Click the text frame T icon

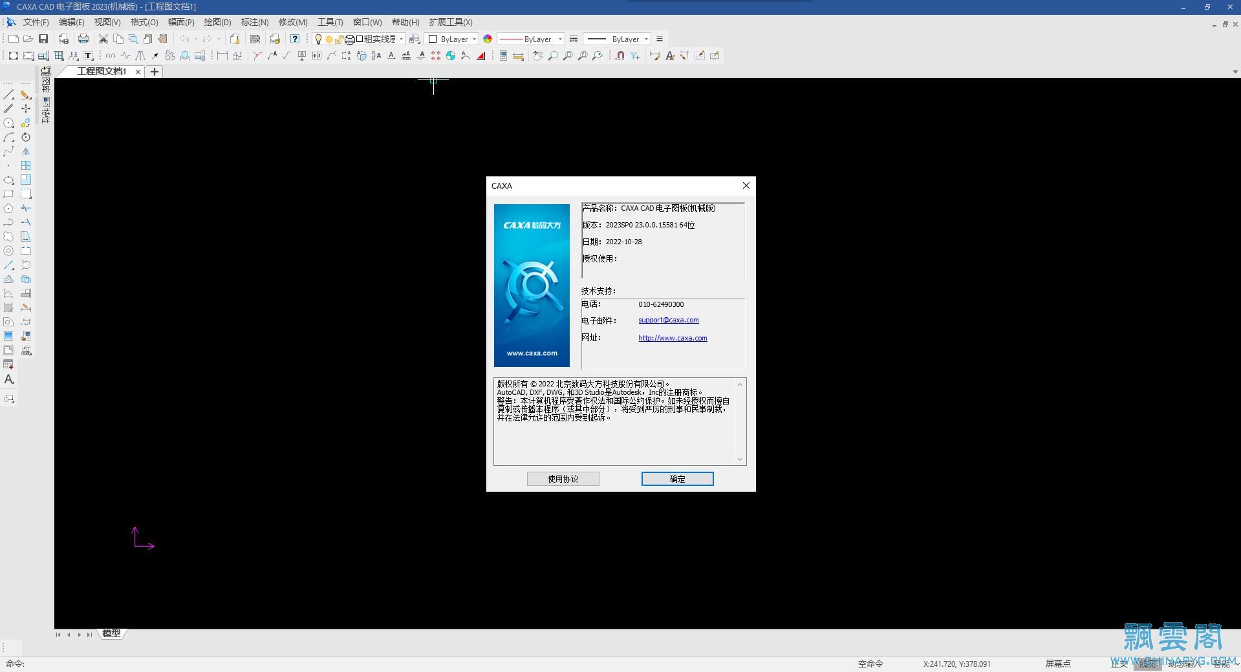(x=89, y=56)
